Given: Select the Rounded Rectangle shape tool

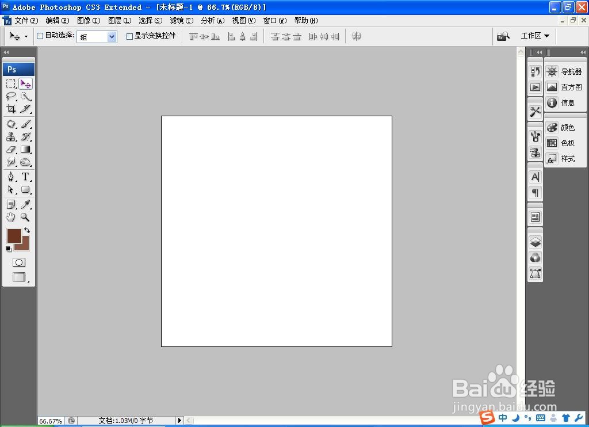Looking at the screenshot, I should (25, 189).
